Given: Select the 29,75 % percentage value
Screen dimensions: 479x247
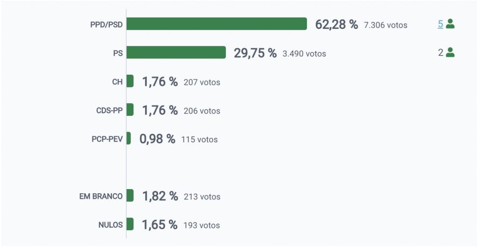Looking at the screenshot, I should coord(255,53).
